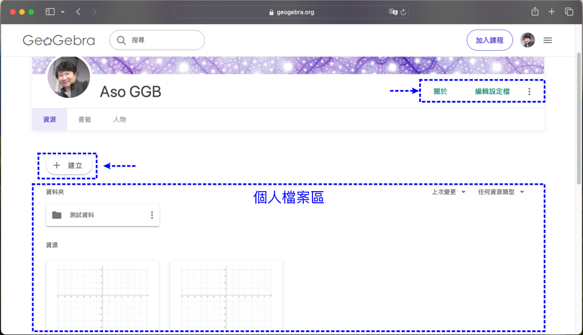
Task: Click the 加入課程 button
Action: pyautogui.click(x=490, y=40)
